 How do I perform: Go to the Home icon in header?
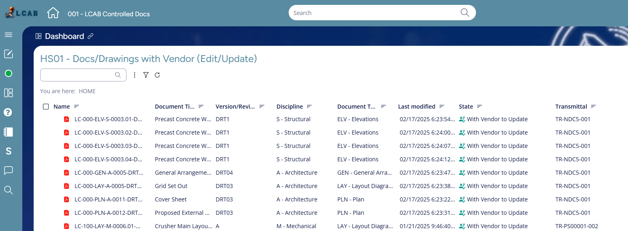53,13
